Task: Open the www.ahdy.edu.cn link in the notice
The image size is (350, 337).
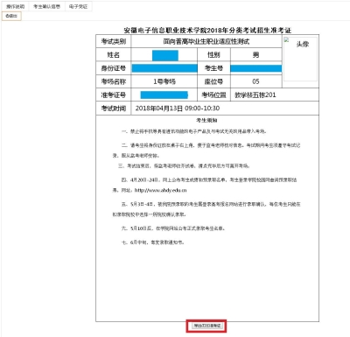Action: click(x=160, y=190)
